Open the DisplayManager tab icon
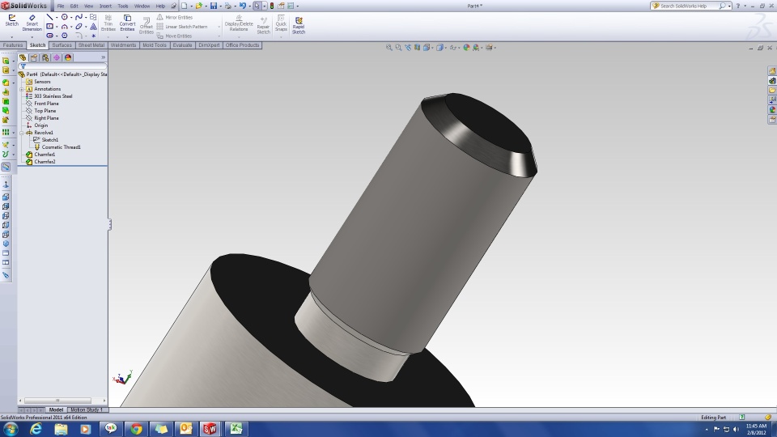Viewport: 777px width, 437px height. tap(68, 57)
